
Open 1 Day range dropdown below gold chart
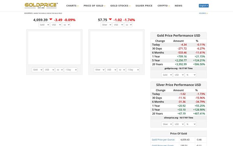71,70
